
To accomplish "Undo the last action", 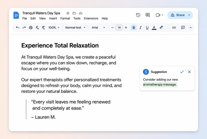I will pos(18,28).
